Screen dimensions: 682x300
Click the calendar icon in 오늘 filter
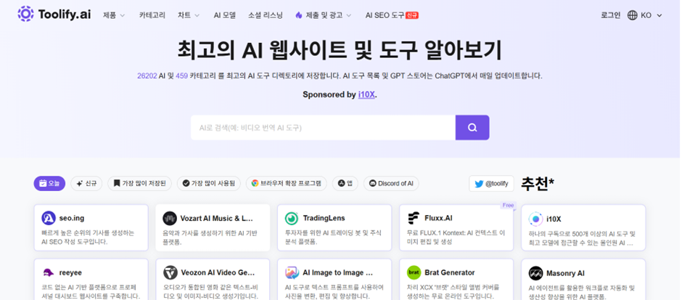tap(43, 183)
